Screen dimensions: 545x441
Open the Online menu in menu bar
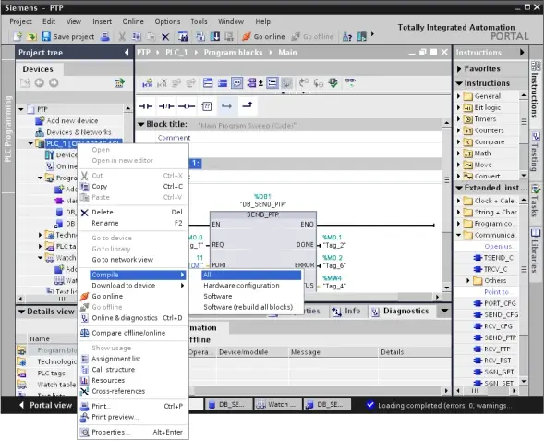[133, 21]
